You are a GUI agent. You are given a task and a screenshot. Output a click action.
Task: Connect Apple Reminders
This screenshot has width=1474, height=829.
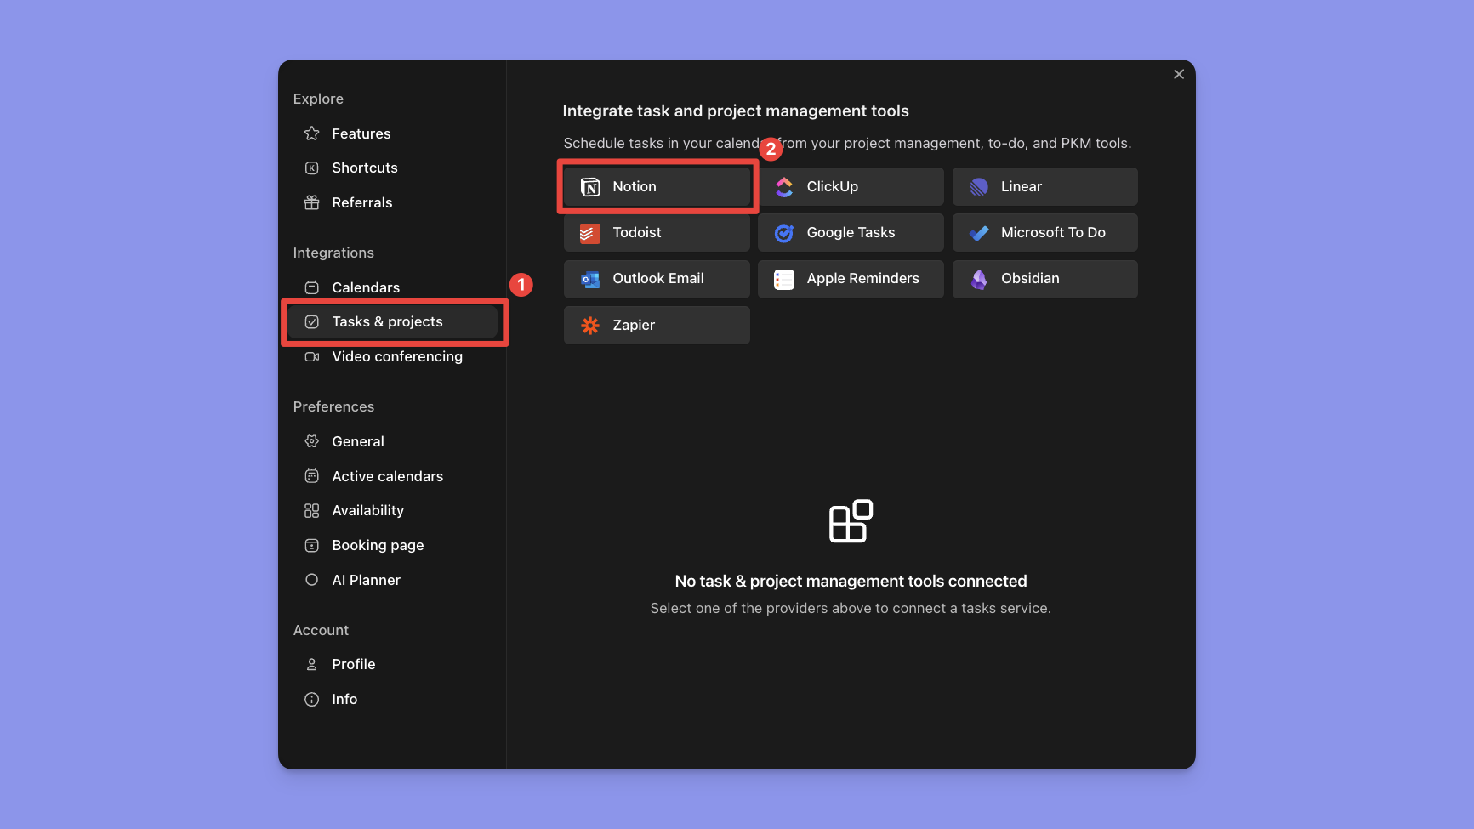coord(851,279)
